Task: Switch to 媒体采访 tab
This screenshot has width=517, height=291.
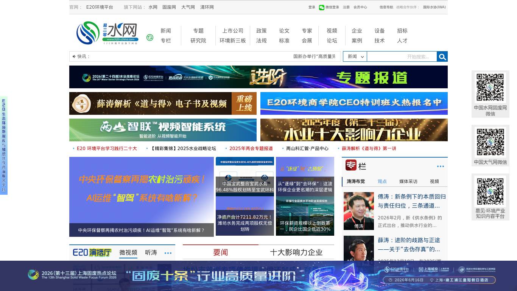Action: click(408, 181)
